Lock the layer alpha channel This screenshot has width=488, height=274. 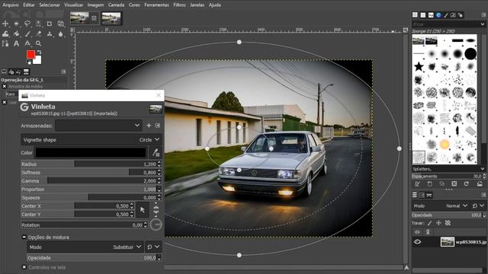[x=448, y=223]
